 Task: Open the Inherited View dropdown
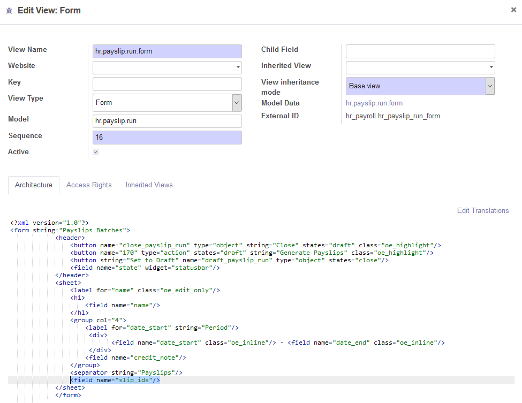pos(420,67)
